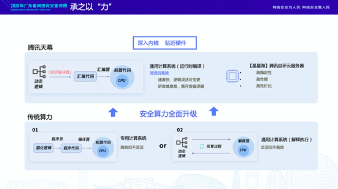Click the CPU circle in panel 01
Viewport: 338px width, 189px height.
click(x=103, y=151)
